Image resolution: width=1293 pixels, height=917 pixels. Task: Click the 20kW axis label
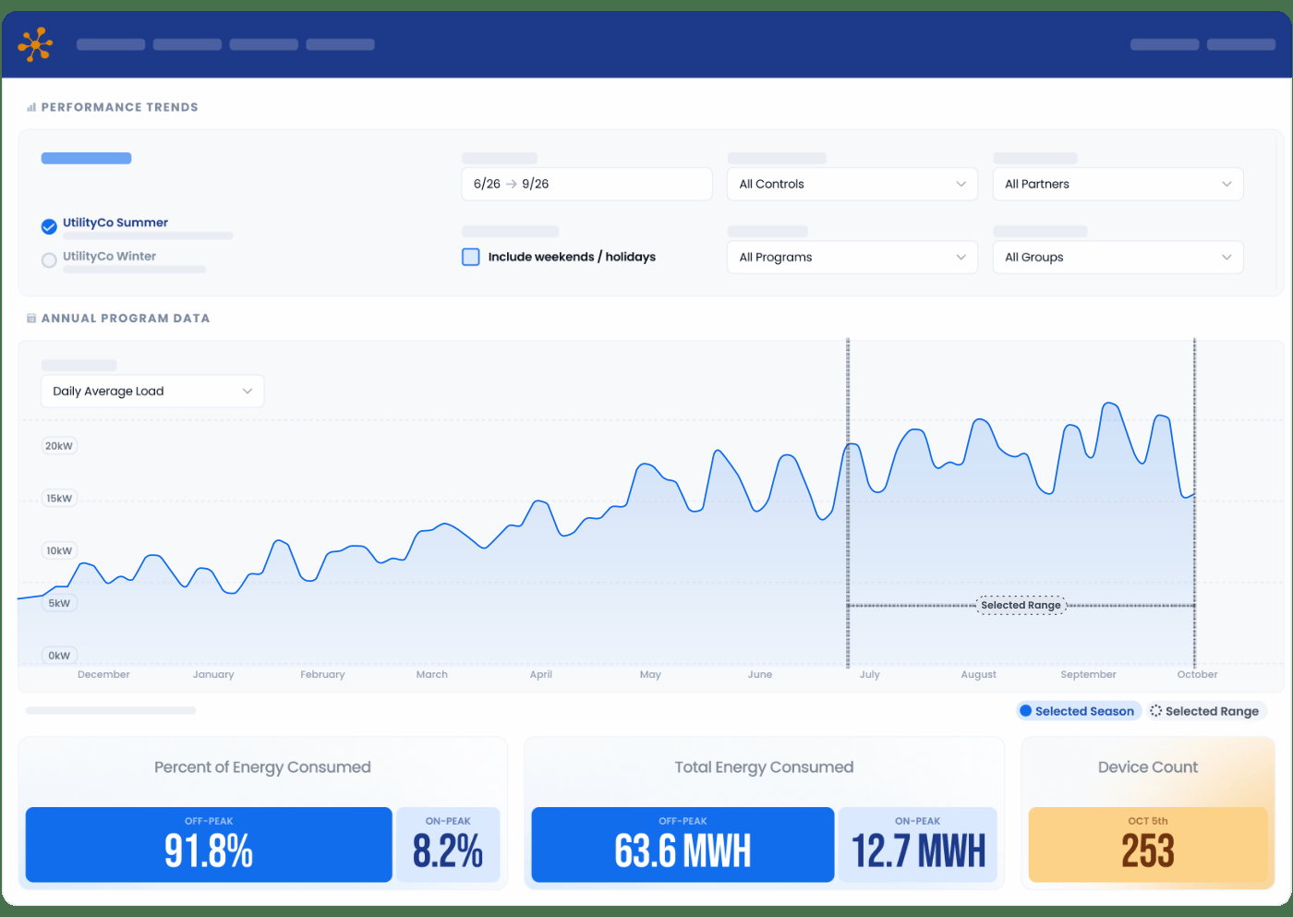tap(59, 446)
